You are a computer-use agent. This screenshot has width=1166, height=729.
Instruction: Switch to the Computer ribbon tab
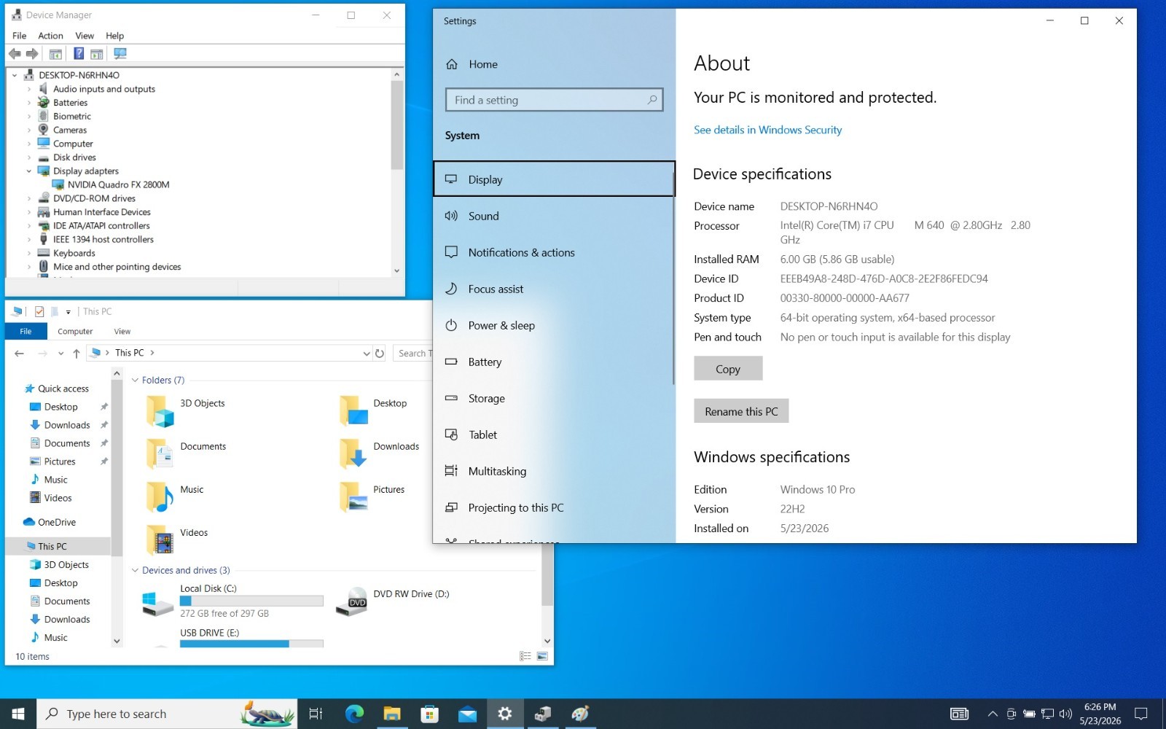75,331
